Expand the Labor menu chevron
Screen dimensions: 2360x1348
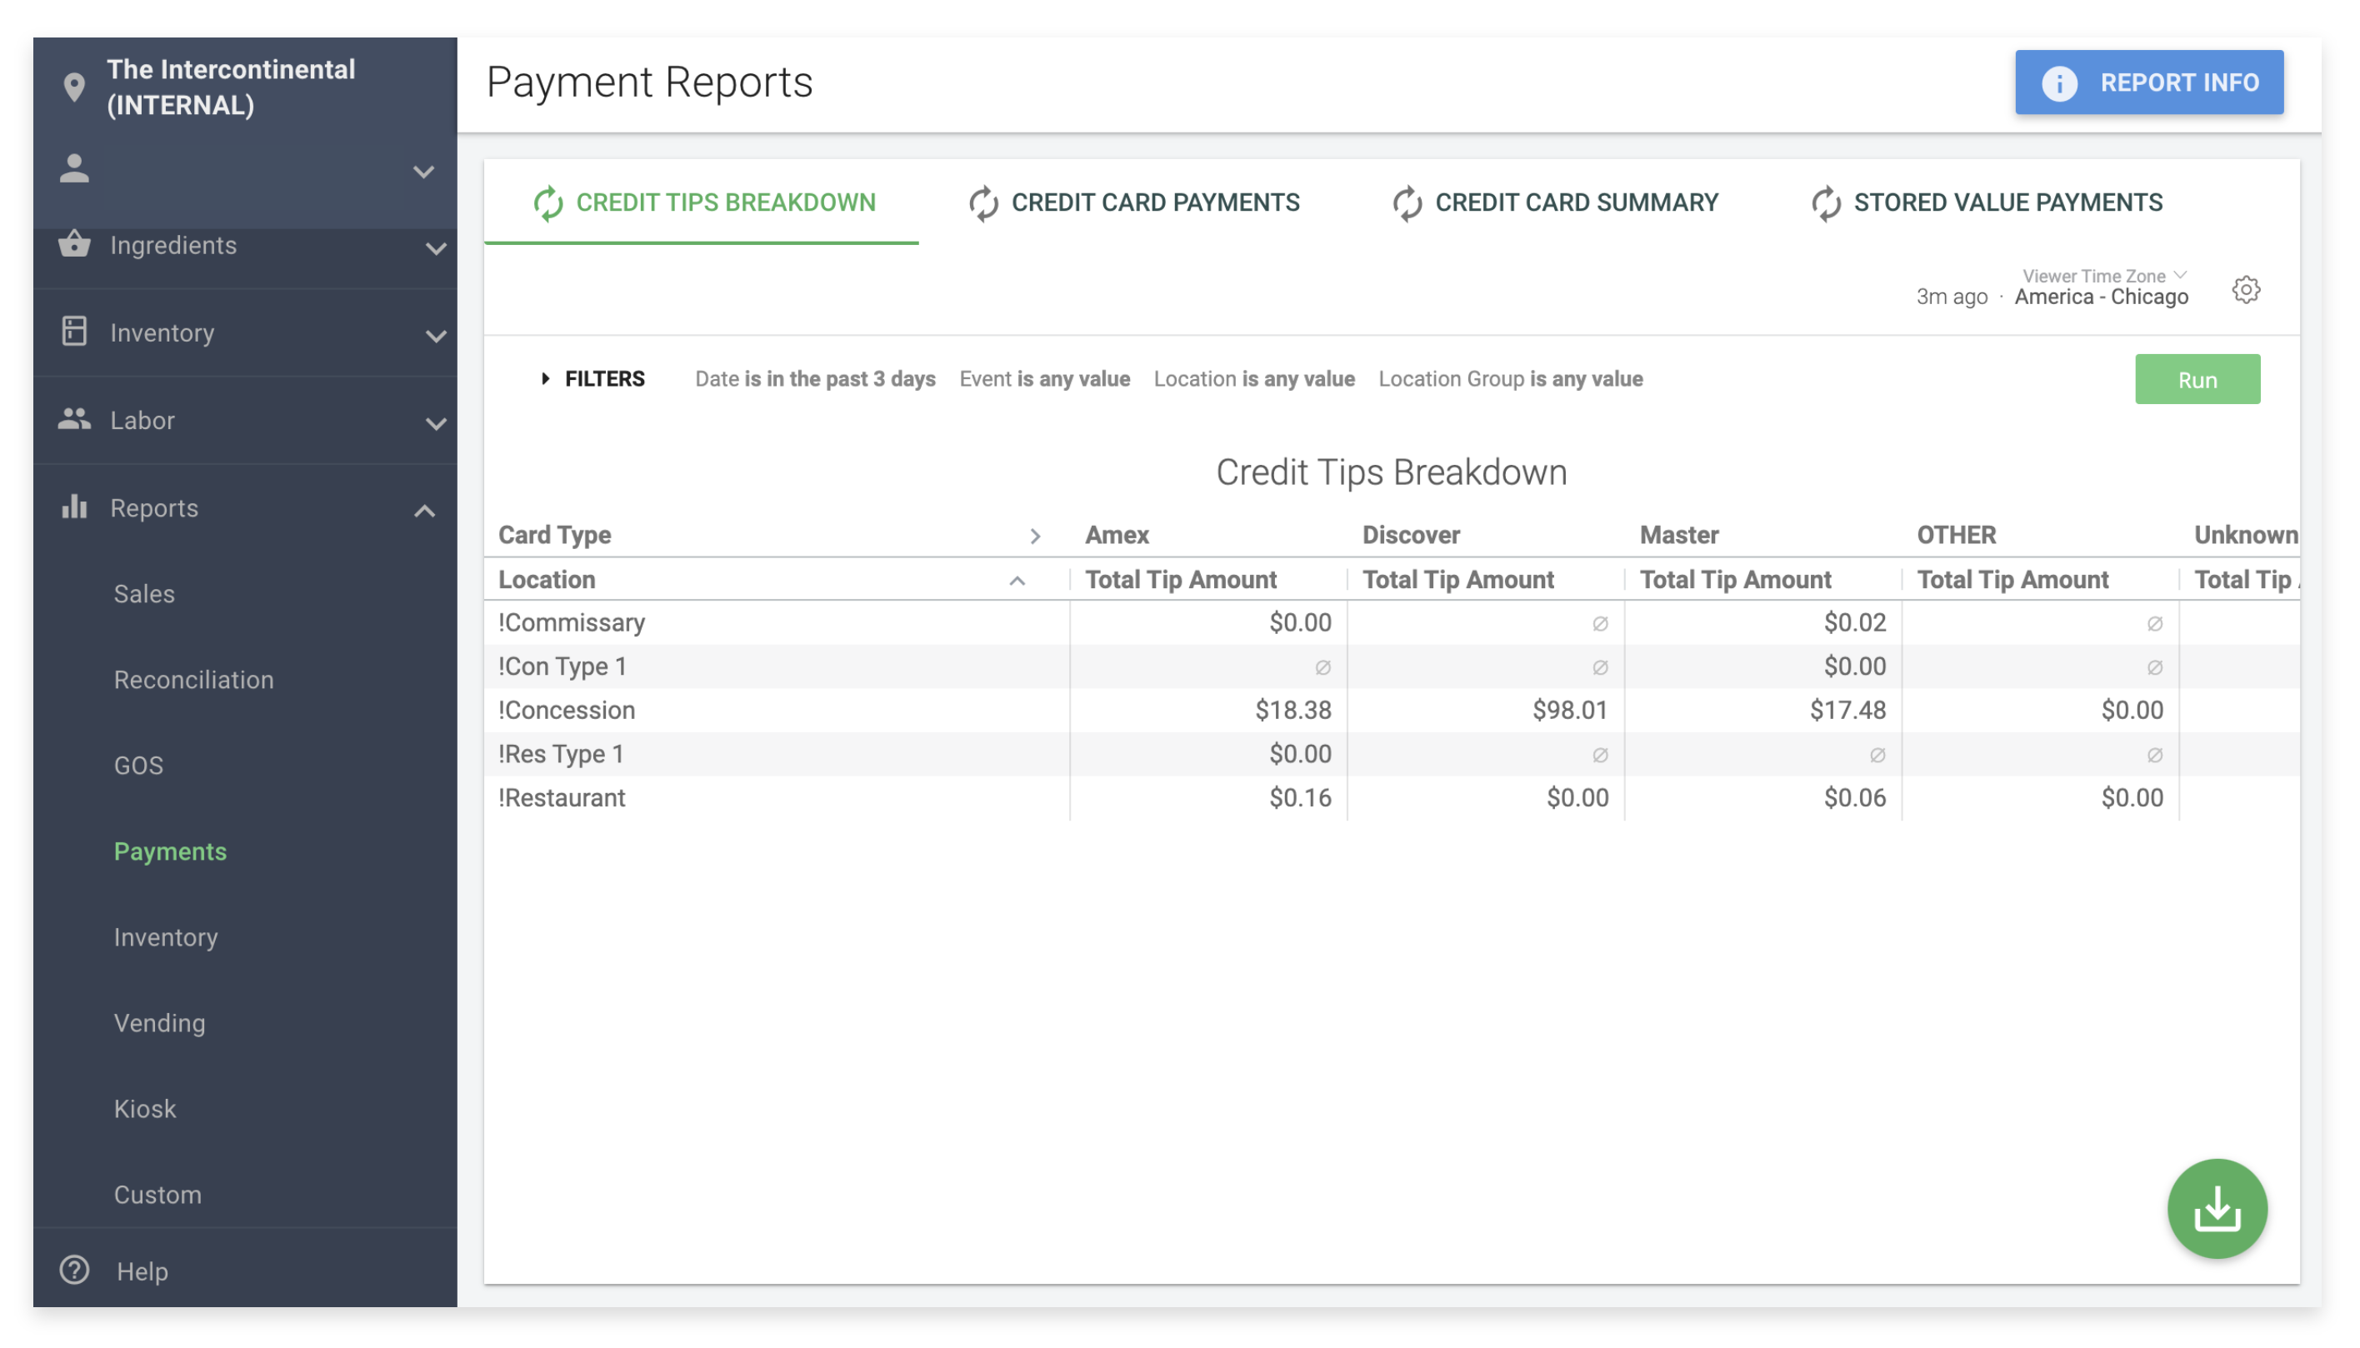click(436, 424)
